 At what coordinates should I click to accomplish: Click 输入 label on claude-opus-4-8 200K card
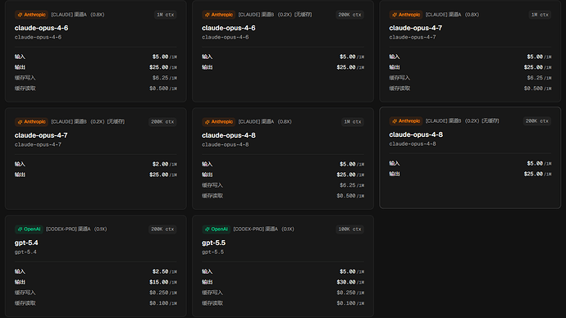pos(395,164)
